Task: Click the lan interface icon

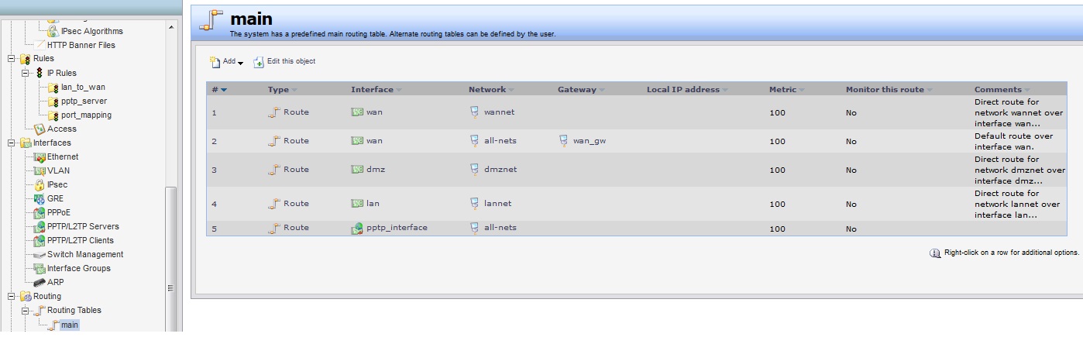Action: [x=357, y=204]
